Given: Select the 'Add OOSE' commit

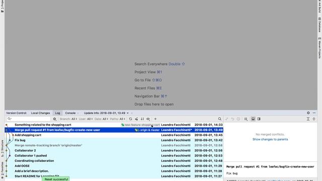Looking at the screenshot, I should [x=114, y=166].
